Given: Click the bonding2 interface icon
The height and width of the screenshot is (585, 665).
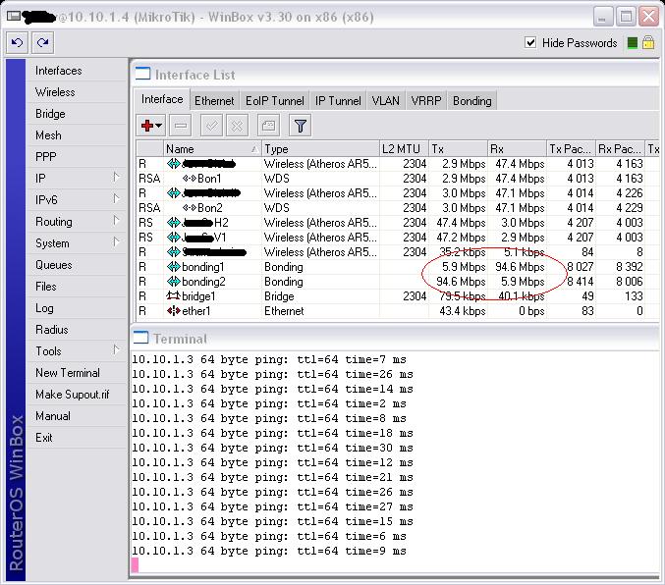Looking at the screenshot, I should point(174,282).
